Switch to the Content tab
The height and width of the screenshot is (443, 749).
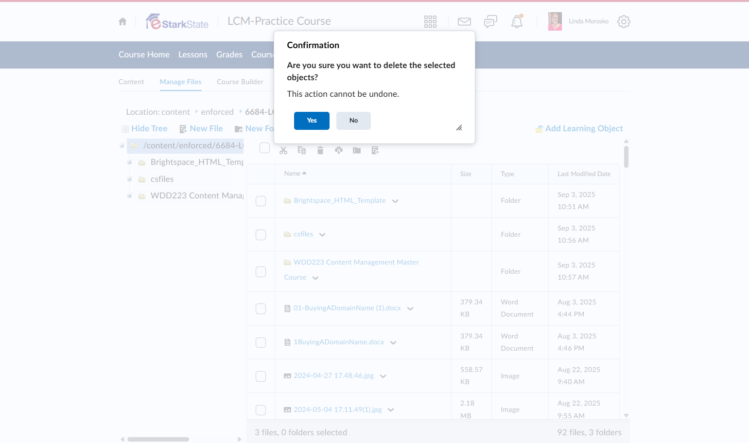[131, 82]
